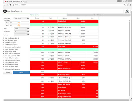The width and height of the screenshot is (135, 101).
Task: Open Kaynak Alan dropdown (Kayıt Tarihi)
Action: 21,18
